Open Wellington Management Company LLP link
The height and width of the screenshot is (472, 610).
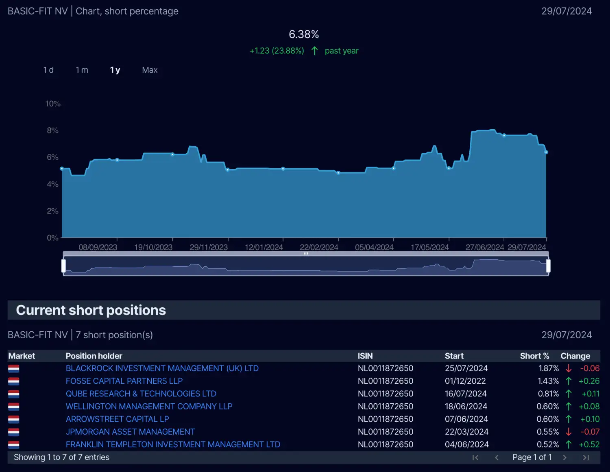149,406
